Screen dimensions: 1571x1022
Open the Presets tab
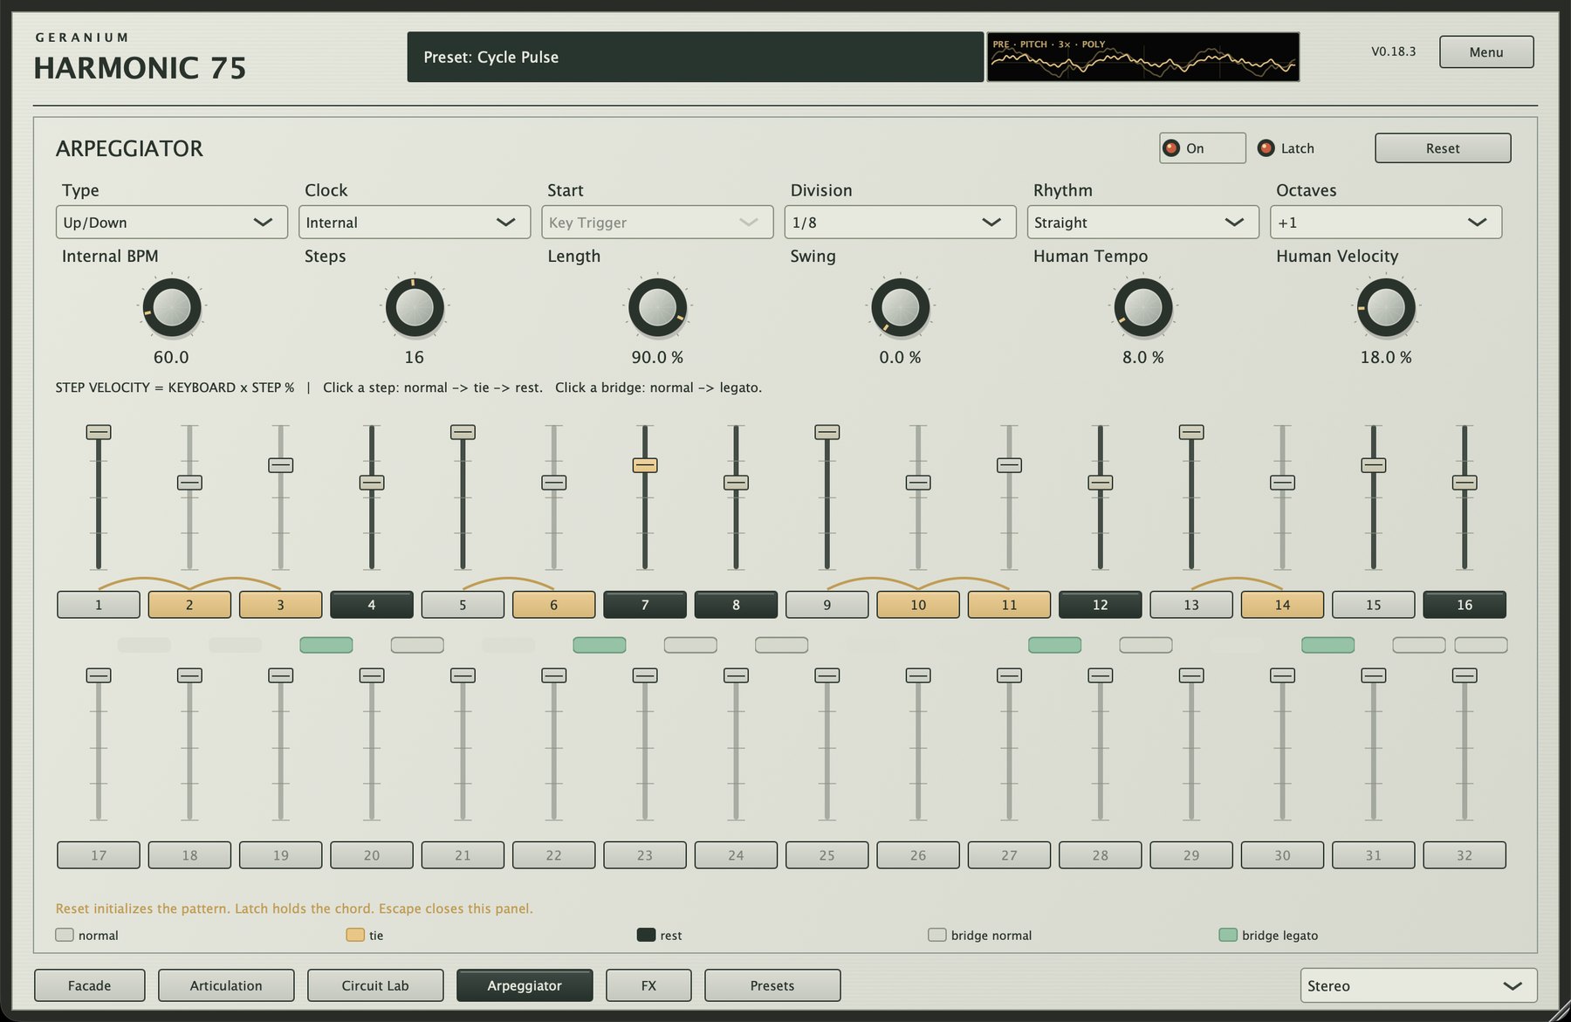tap(772, 985)
